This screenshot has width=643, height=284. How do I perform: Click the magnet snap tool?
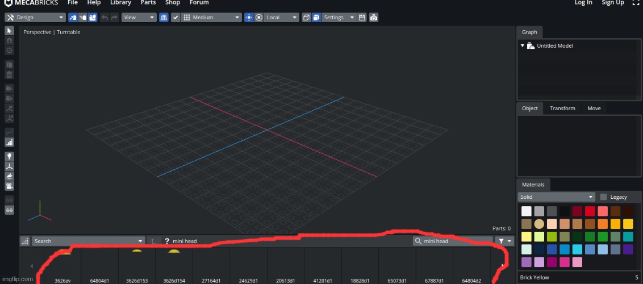point(10,40)
